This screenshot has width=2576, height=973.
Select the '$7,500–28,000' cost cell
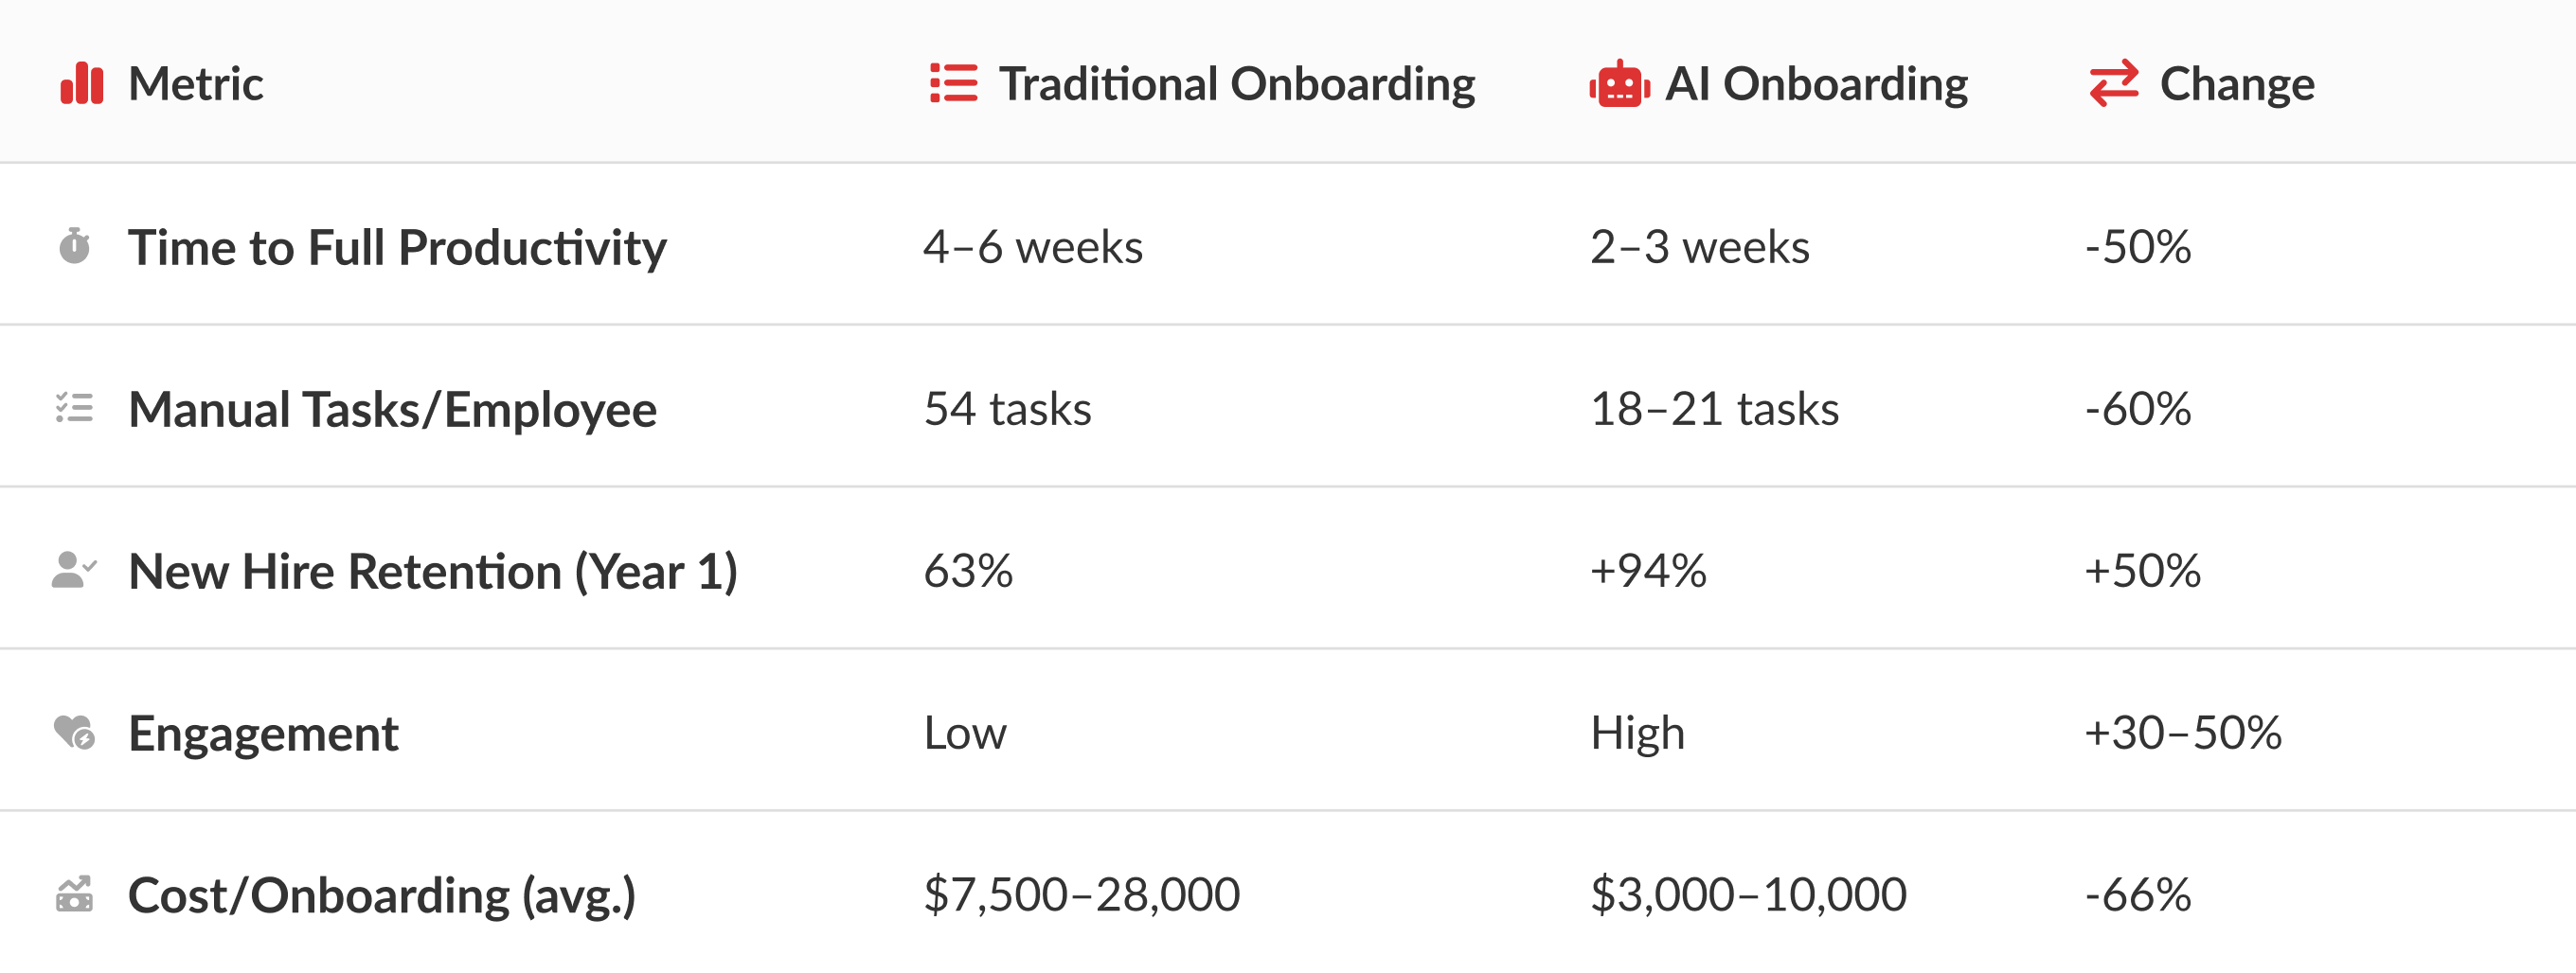tap(1081, 894)
